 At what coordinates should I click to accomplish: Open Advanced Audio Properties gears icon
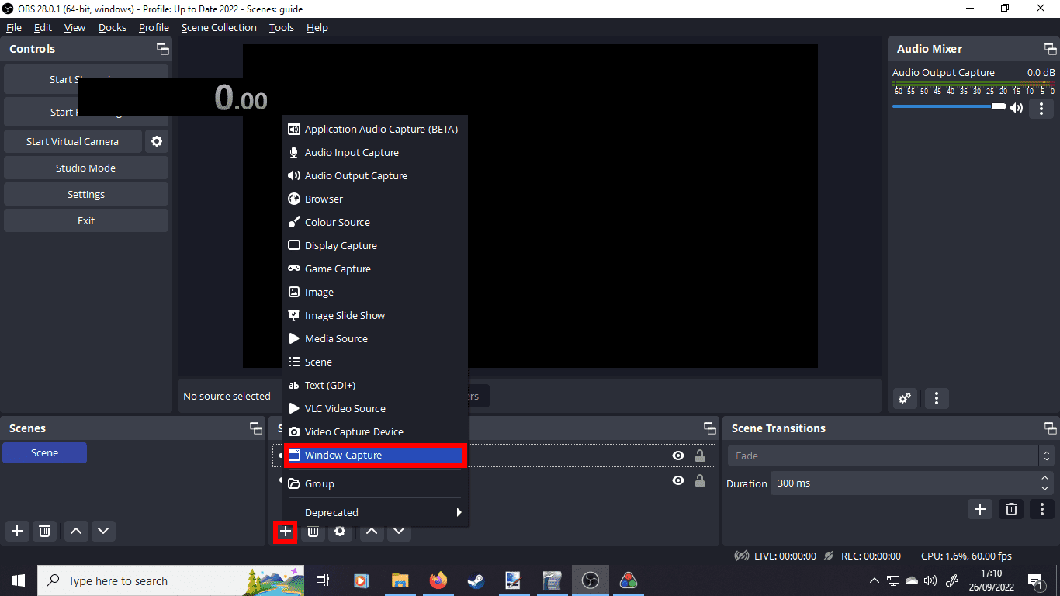[x=905, y=399]
